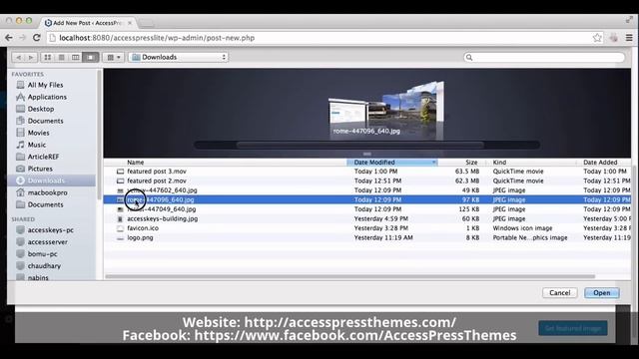This screenshot has width=639, height=359.
Task: Bookmark this page with the star
Action: (597, 38)
